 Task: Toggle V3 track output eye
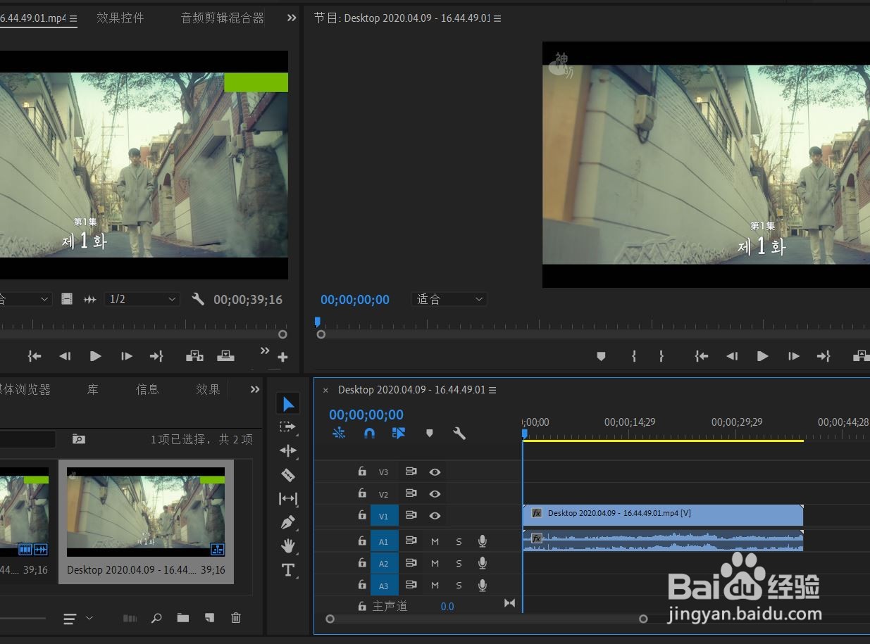[x=435, y=472]
